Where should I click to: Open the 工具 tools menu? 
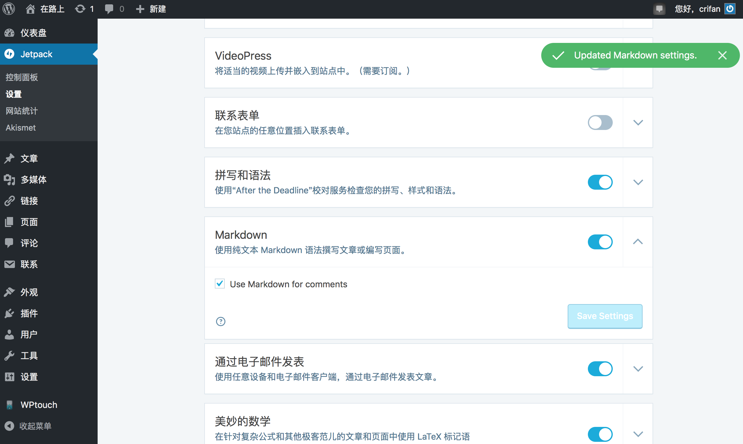(29, 356)
